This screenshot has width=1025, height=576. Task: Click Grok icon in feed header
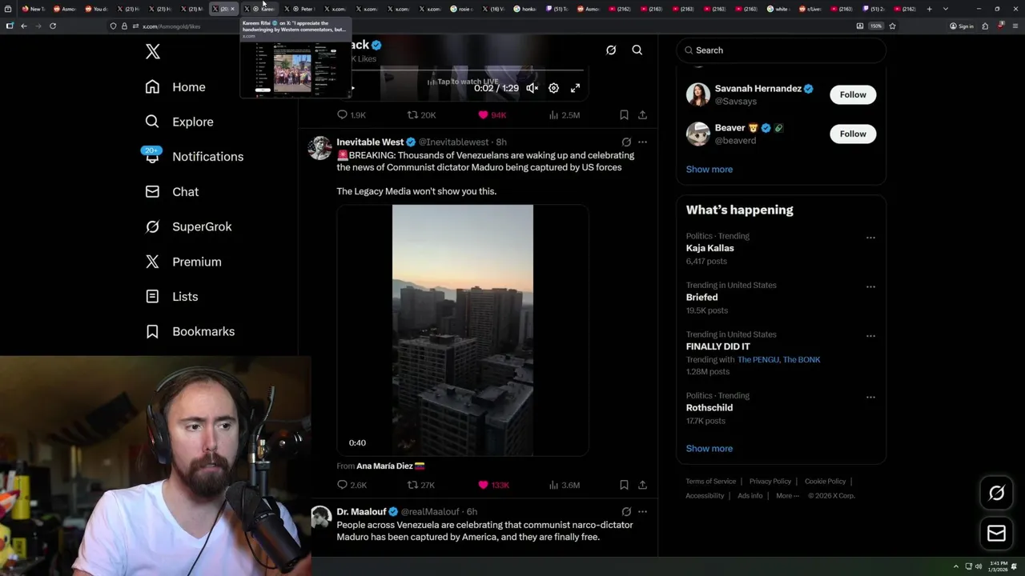tap(611, 50)
